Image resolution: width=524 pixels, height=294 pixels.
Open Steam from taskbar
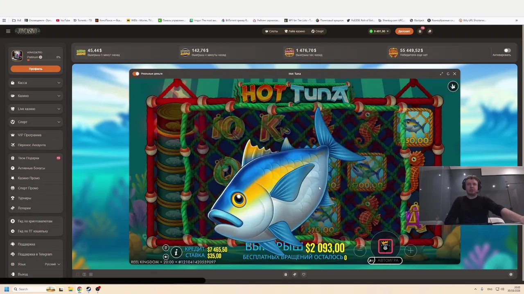coord(88,289)
